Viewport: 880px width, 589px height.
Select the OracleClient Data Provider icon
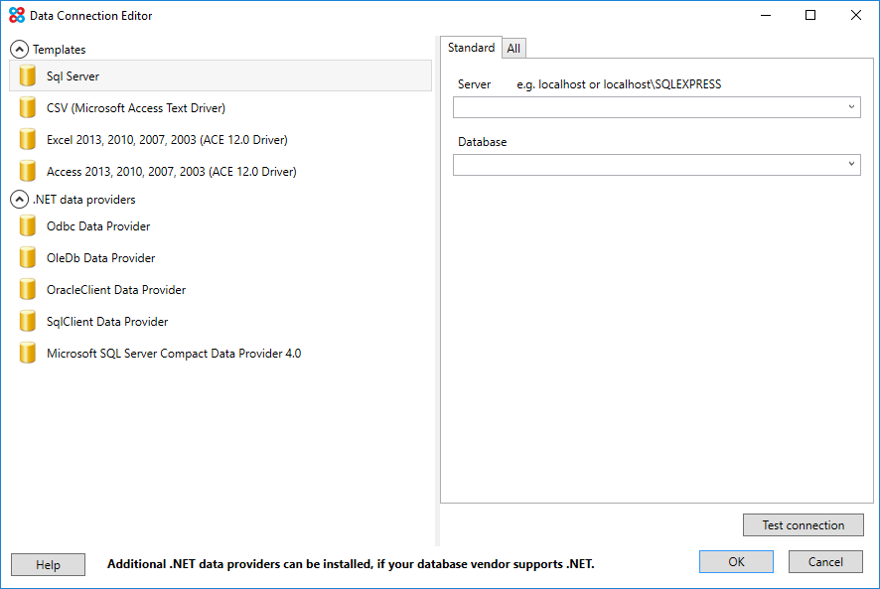(x=27, y=289)
